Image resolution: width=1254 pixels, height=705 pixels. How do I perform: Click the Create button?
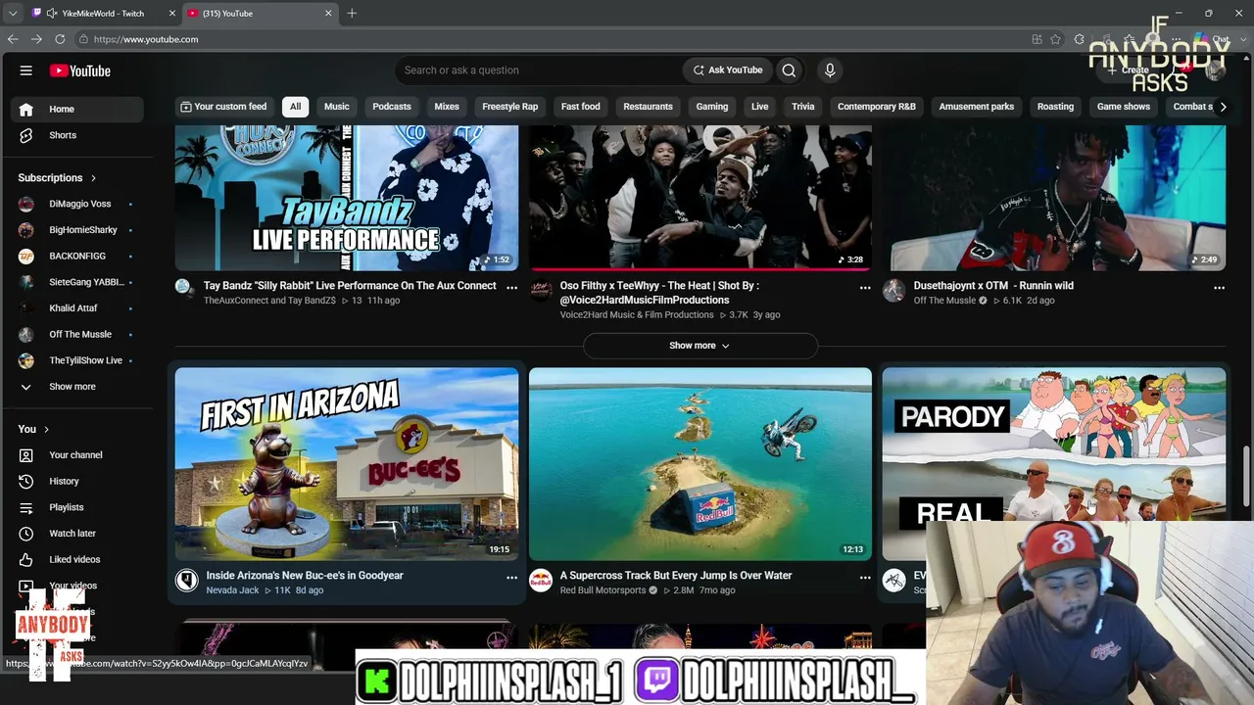[x=1129, y=70]
